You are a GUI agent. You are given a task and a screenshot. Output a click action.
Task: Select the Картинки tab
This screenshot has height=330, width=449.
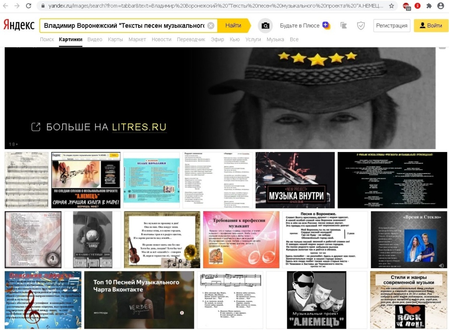70,39
